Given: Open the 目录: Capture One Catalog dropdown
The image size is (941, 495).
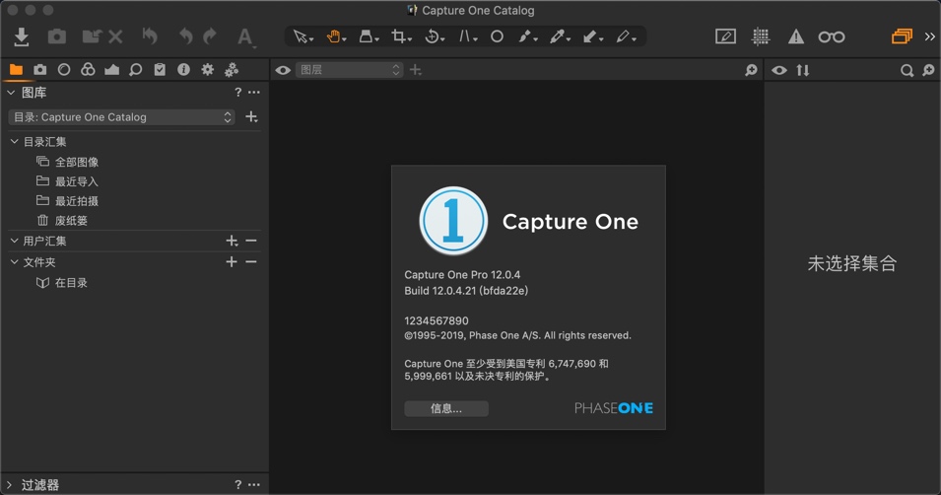Looking at the screenshot, I should pos(122,117).
